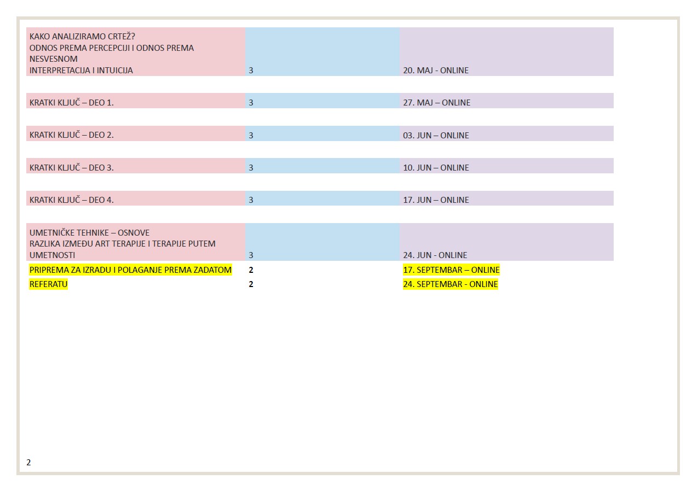Image resolution: width=698 pixels, height=491 pixels.
Task: Click the hours value '3' in the DEO 1 row
Action: [251, 103]
